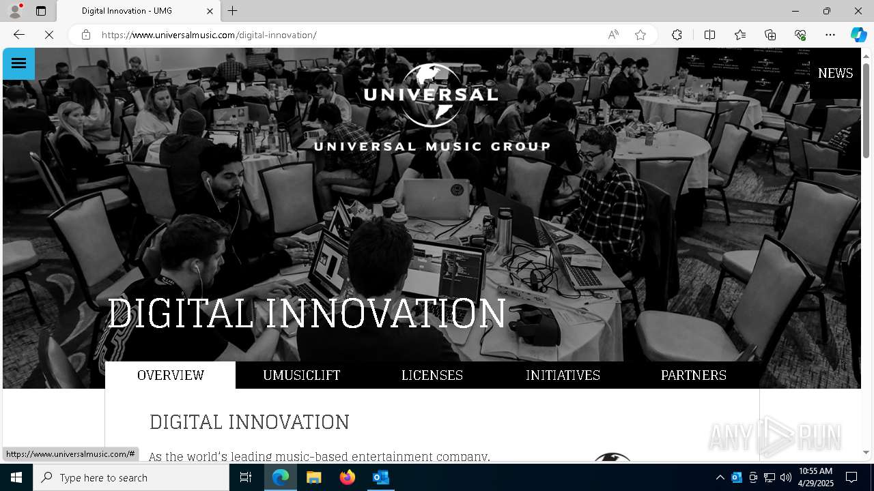This screenshot has height=491, width=874.
Task: Add this page to favorites with the star
Action: 640,35
